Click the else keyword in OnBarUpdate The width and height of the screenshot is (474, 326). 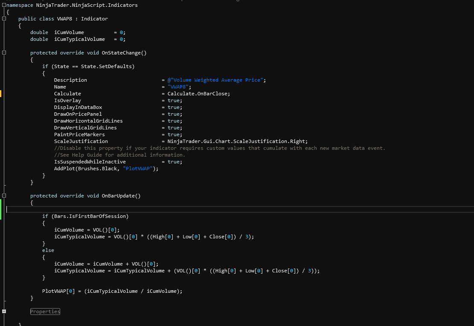click(x=48, y=250)
